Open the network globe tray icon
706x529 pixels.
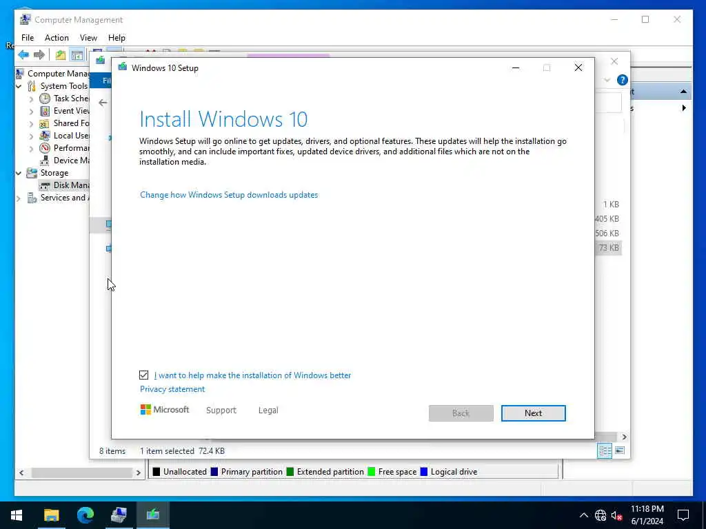tap(601, 515)
